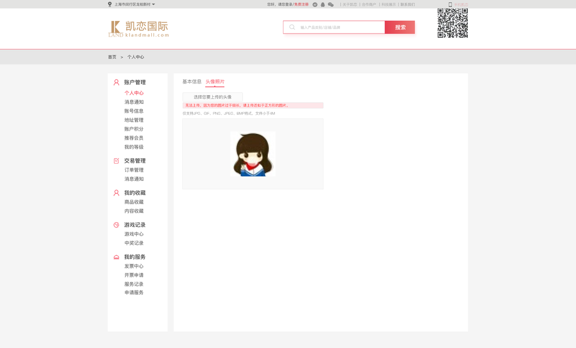The image size is (576, 348).
Task: Open the 账户管理 person icon in sidebar
Action: coord(117,82)
